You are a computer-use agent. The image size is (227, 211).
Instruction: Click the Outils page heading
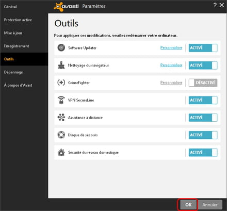click(67, 23)
